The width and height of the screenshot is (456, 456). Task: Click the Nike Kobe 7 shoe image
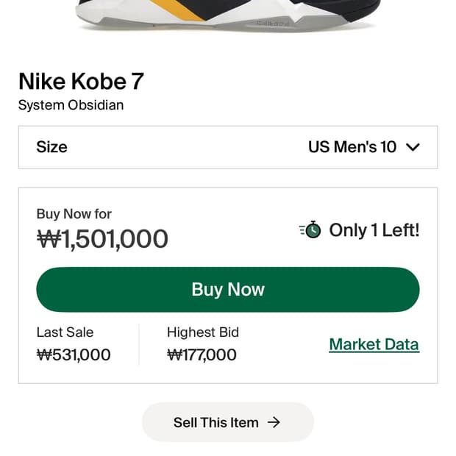coord(228,13)
